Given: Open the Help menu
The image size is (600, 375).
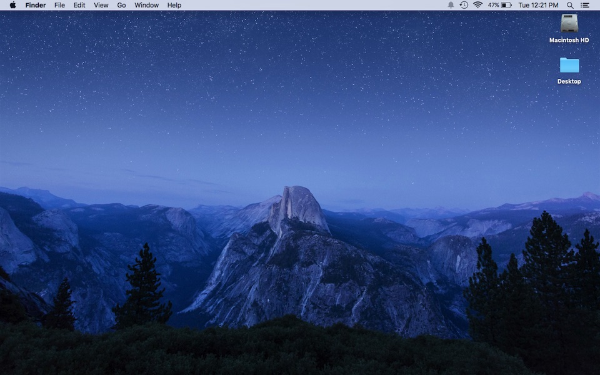Looking at the screenshot, I should tap(174, 5).
